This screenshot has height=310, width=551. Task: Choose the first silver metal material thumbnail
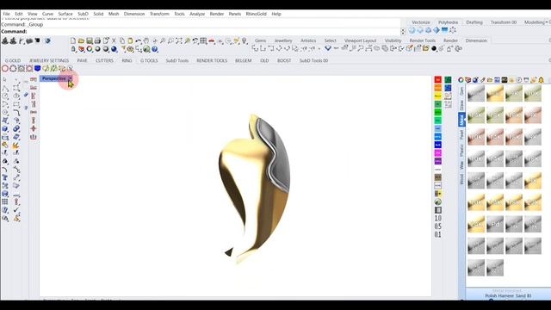[x=476, y=94]
